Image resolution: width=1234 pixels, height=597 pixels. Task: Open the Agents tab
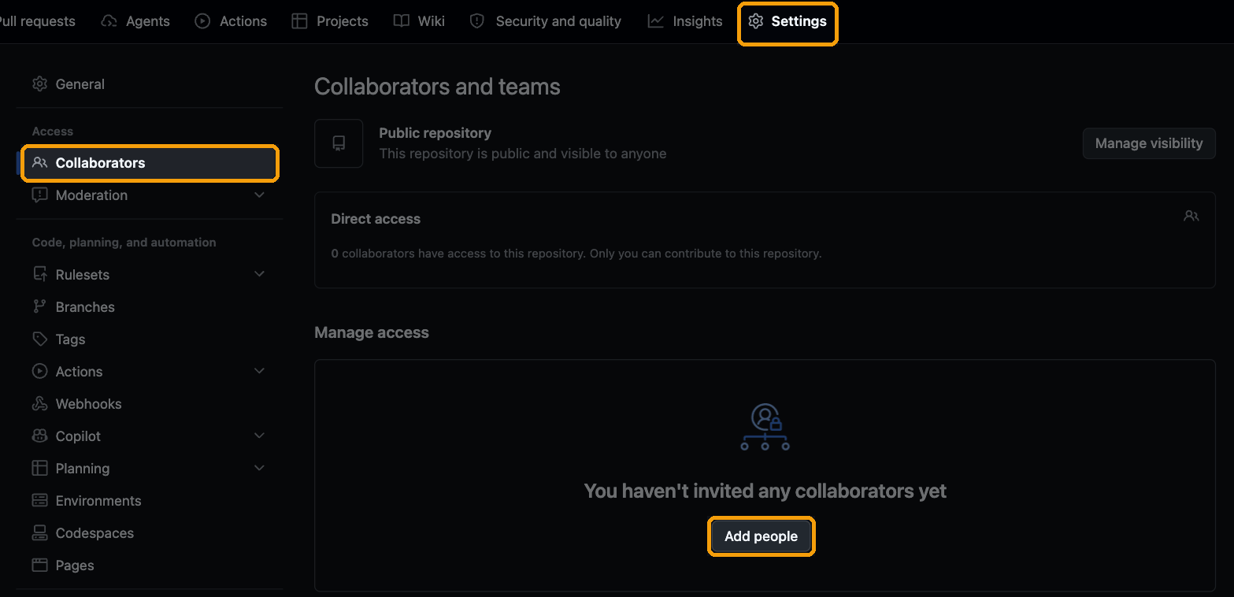pyautogui.click(x=135, y=22)
